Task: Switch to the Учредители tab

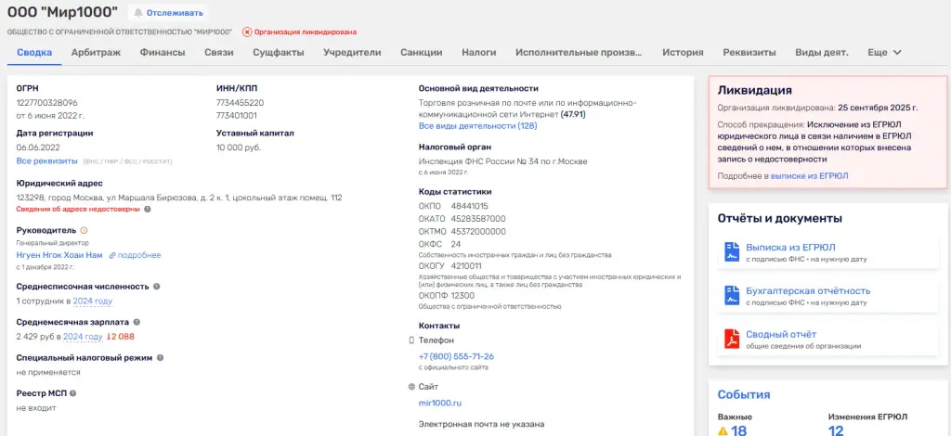Action: 352,52
